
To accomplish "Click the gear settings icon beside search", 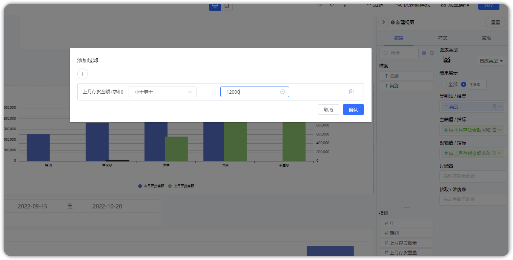I will coord(424,53).
